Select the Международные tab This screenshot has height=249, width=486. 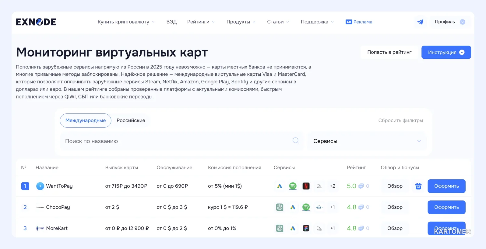click(86, 120)
